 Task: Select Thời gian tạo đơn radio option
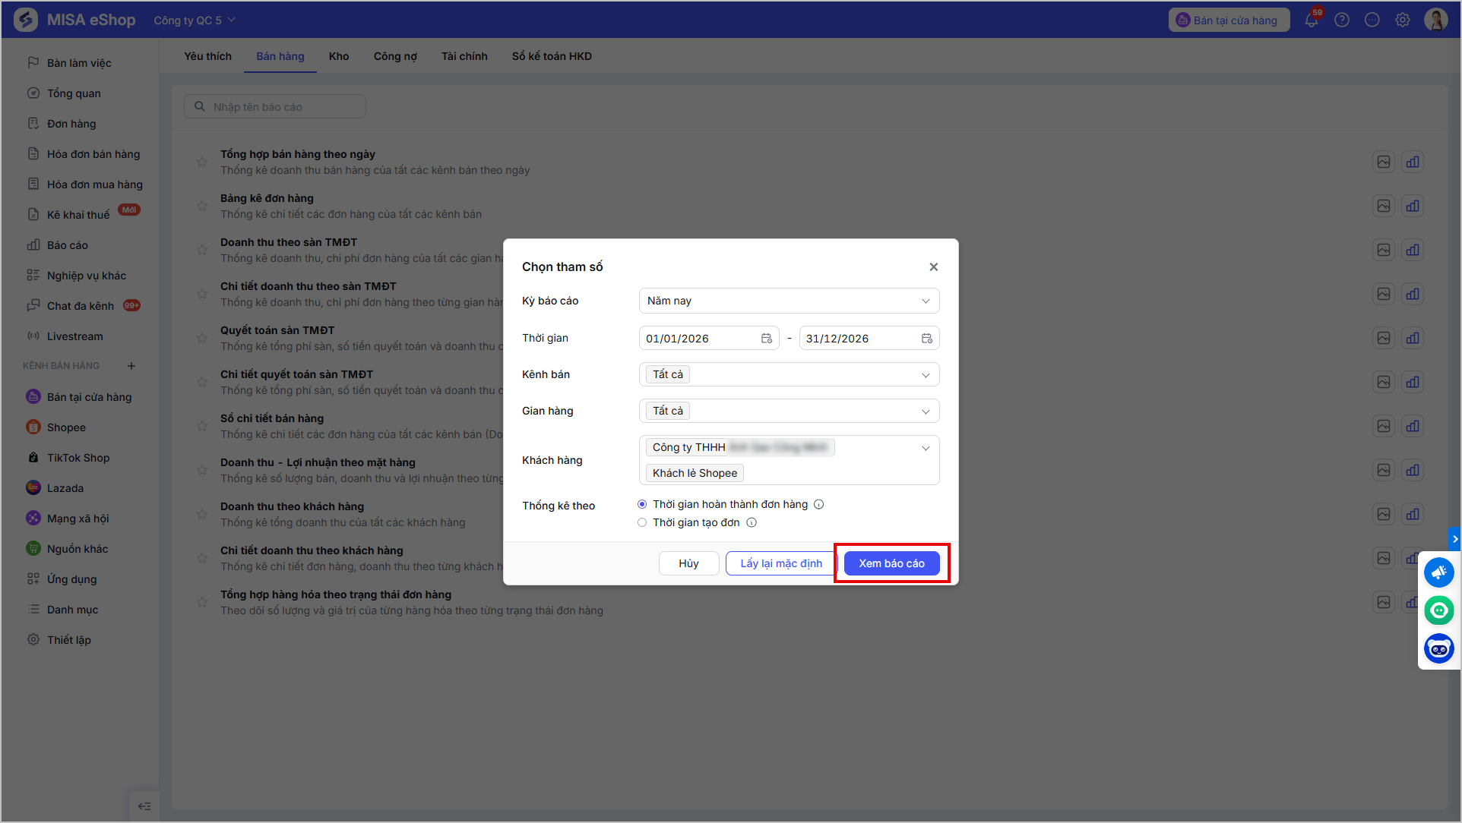tap(642, 522)
